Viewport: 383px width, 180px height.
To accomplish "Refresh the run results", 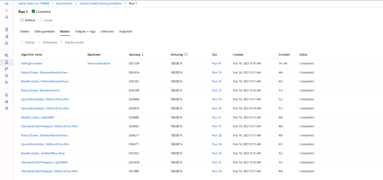I will pos(28,20).
